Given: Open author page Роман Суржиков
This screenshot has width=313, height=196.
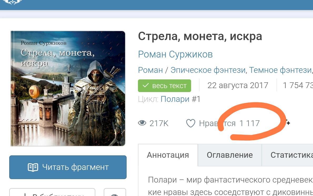Looking at the screenshot, I should tap(176, 54).
